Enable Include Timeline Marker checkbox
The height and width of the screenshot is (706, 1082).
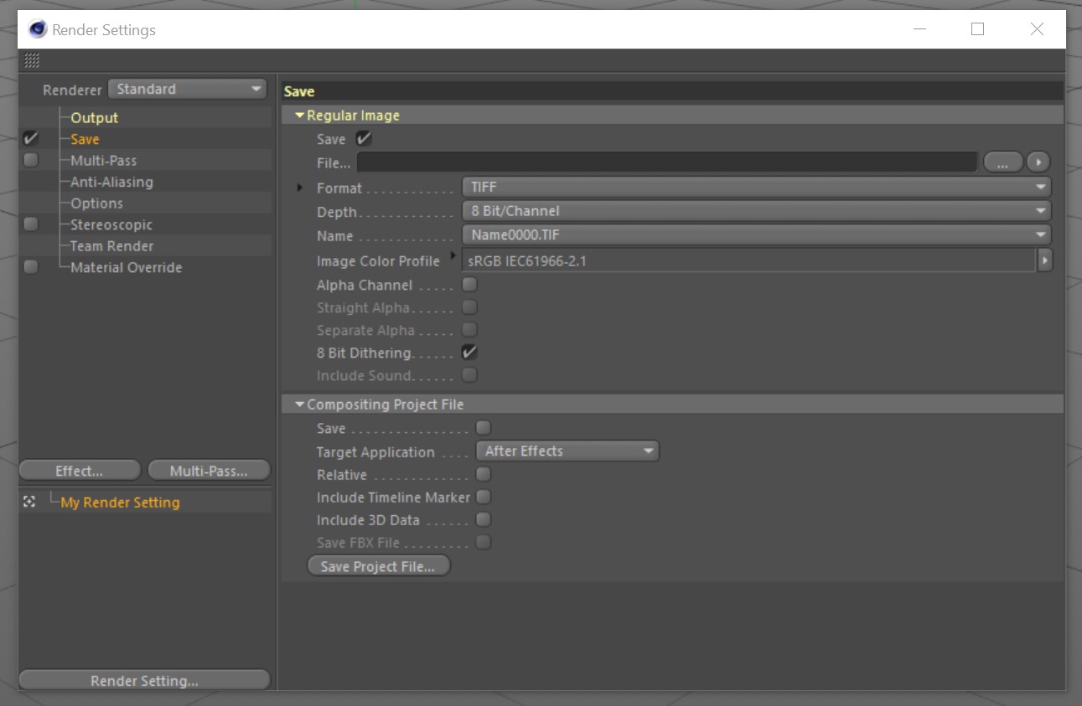pyautogui.click(x=483, y=497)
